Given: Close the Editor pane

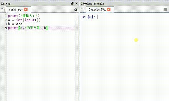Looking at the screenshot, I should coord(77,3).
